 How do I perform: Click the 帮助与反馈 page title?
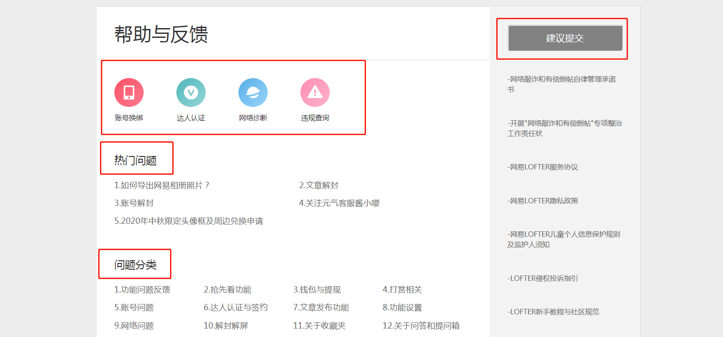coord(161,34)
